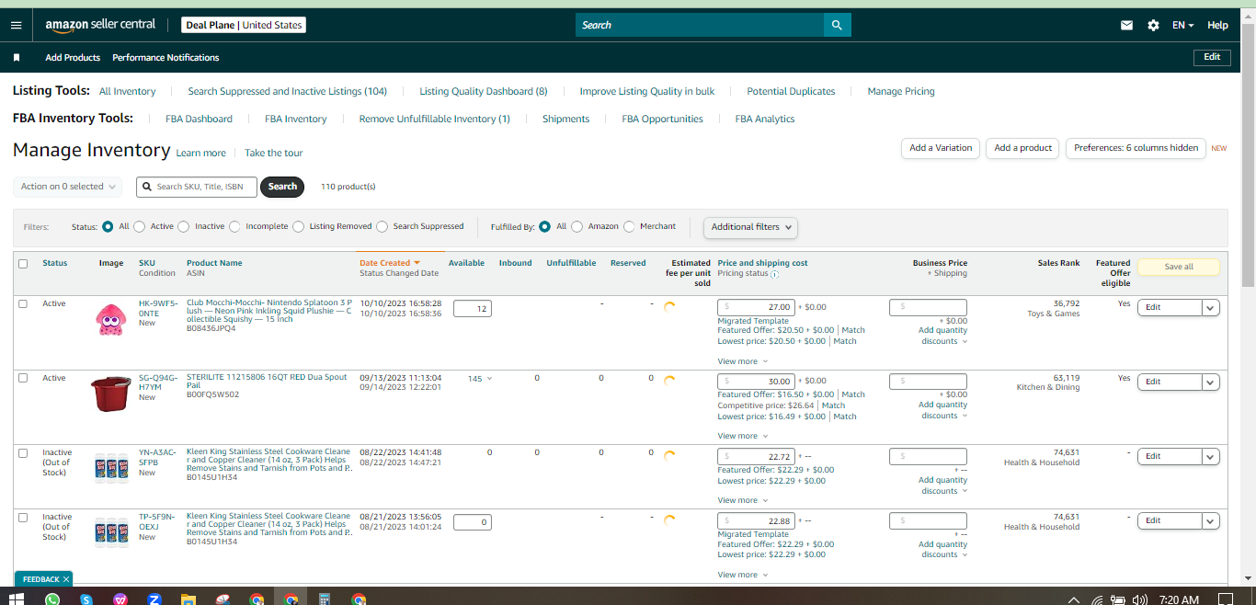Viewport: 1256px width, 605px height.
Task: Expand View more in Sterilite pail pricing
Action: click(x=743, y=436)
